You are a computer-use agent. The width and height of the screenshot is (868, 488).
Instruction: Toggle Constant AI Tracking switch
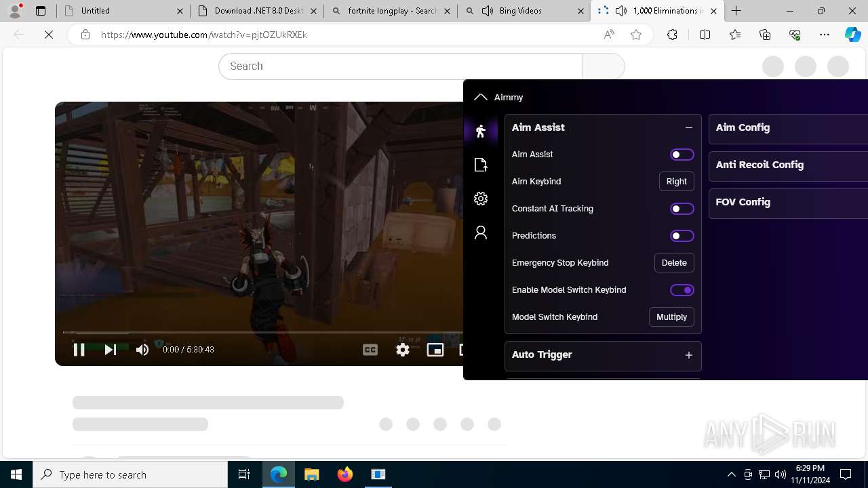[682, 209]
